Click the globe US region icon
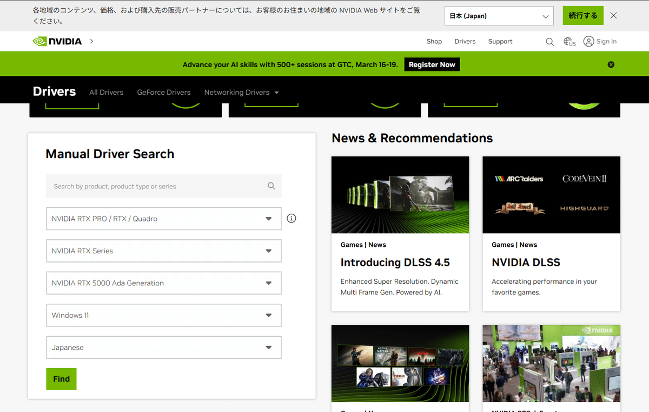649x412 pixels. tap(569, 42)
